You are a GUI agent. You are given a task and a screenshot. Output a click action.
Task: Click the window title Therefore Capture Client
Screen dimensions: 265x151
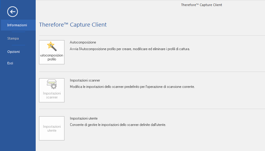point(201,5)
